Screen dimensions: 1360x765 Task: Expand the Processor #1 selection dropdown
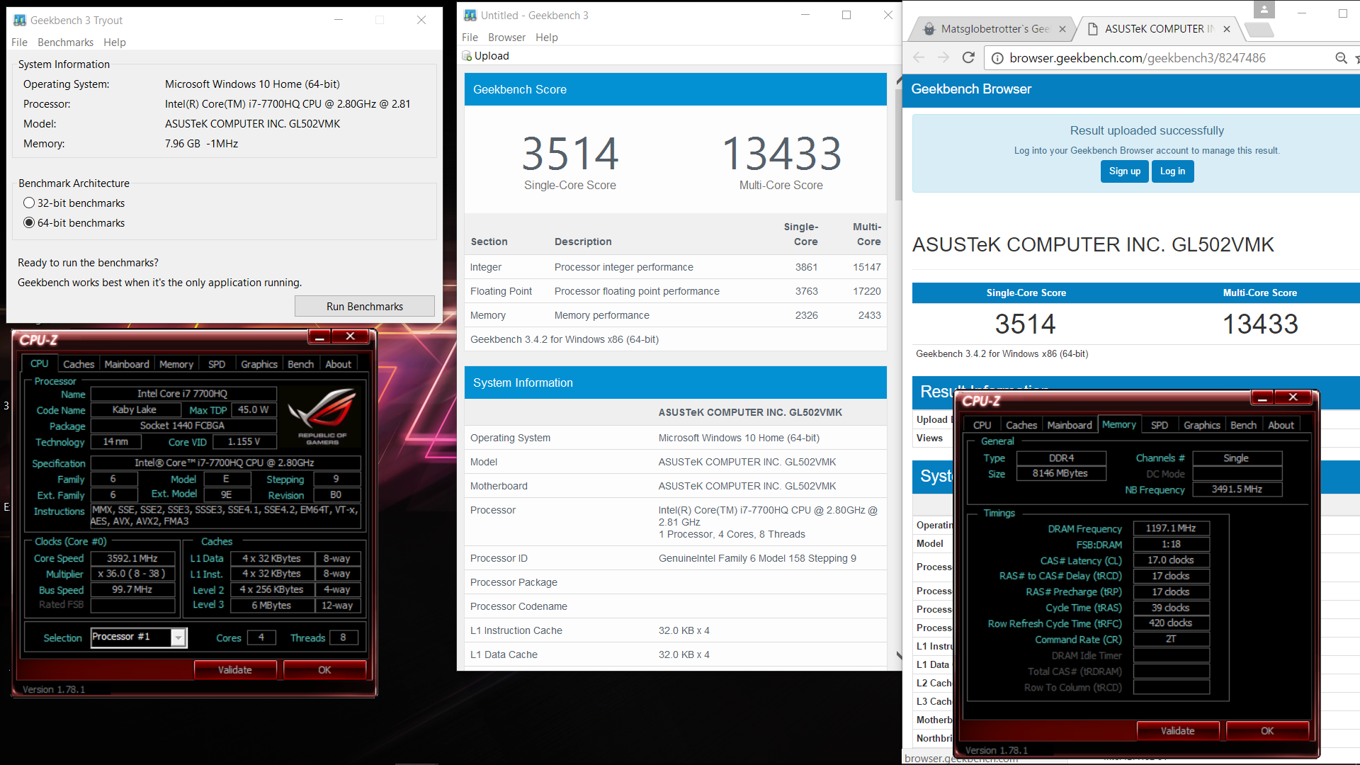click(x=178, y=637)
